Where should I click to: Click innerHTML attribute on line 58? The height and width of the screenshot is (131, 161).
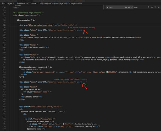[42, 82]
